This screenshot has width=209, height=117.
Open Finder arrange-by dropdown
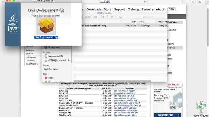[x=97, y=17]
